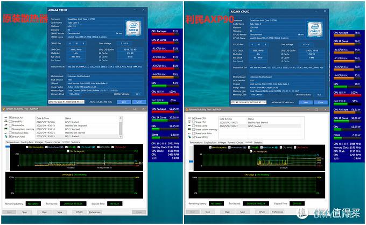Switch to the Clocks tab in the AXP90 test
Screen dimensions: 366x225
click(240, 143)
